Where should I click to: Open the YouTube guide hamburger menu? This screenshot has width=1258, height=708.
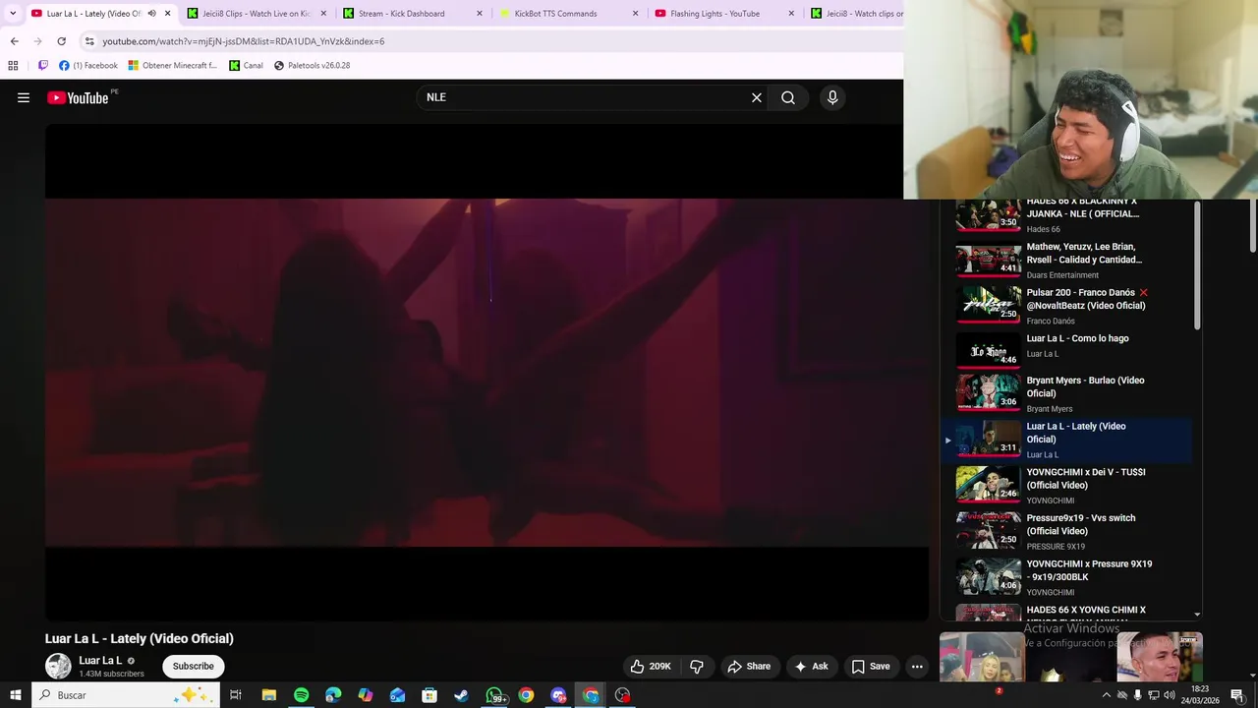[24, 97]
